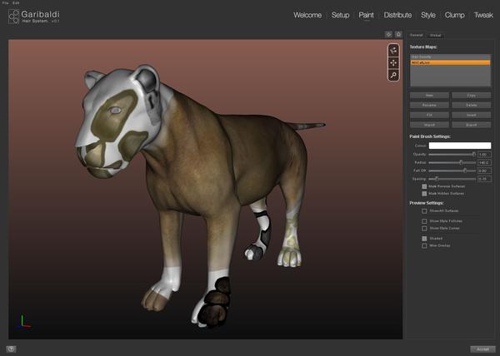Click the New texture map button
This screenshot has width=500, height=356.
[429, 96]
